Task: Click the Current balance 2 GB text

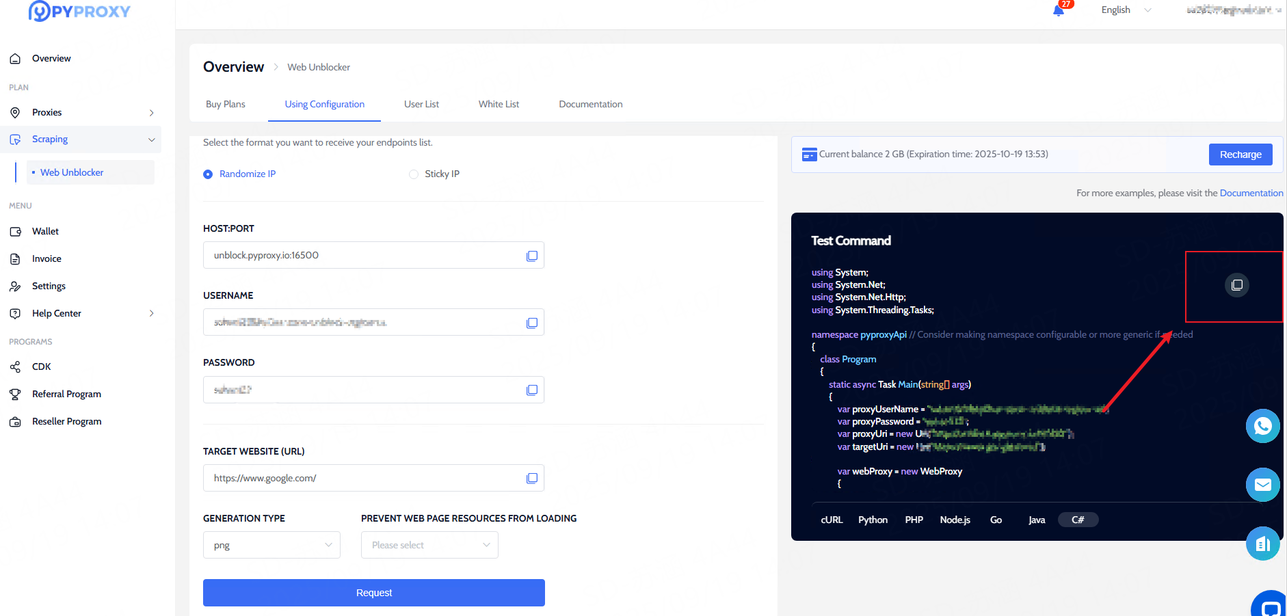Action: [x=934, y=155]
